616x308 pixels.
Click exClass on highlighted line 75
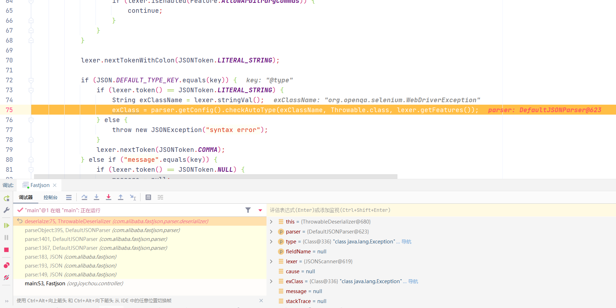pos(126,110)
